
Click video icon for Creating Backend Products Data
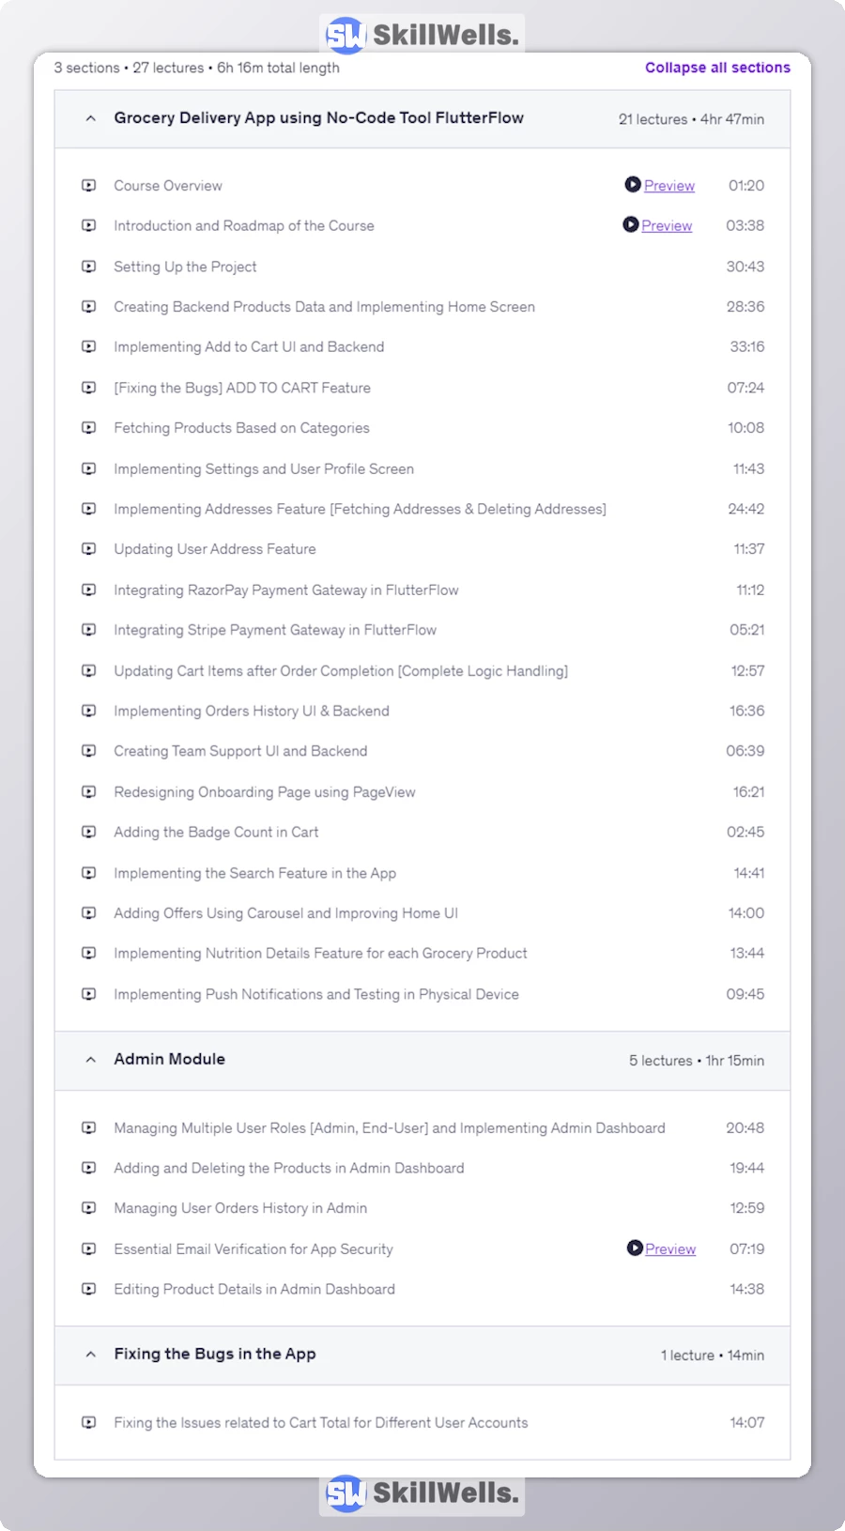click(89, 307)
